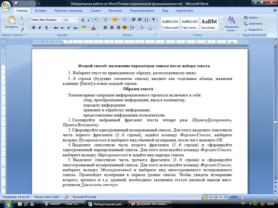Toggle Print Layout view in status bar
278x208 pixels.
(x=206, y=197)
